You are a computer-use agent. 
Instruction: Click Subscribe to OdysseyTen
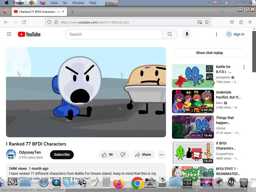pyautogui.click(x=62, y=154)
